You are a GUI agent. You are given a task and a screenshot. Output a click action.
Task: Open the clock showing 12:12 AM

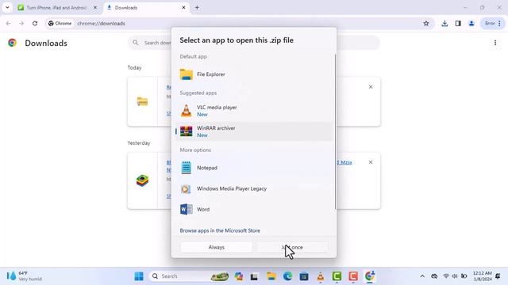coord(482,276)
